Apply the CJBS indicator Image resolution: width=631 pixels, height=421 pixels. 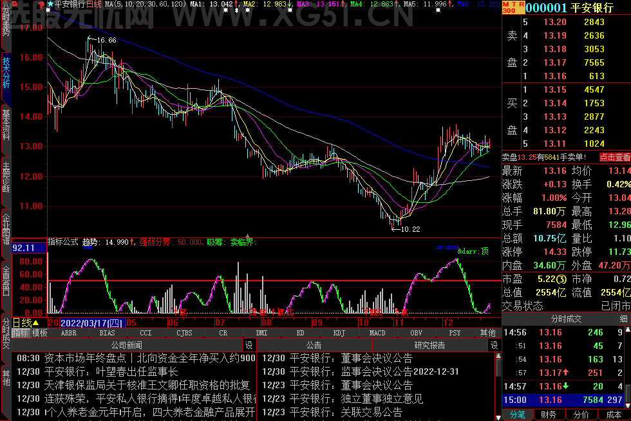pyautogui.click(x=184, y=333)
